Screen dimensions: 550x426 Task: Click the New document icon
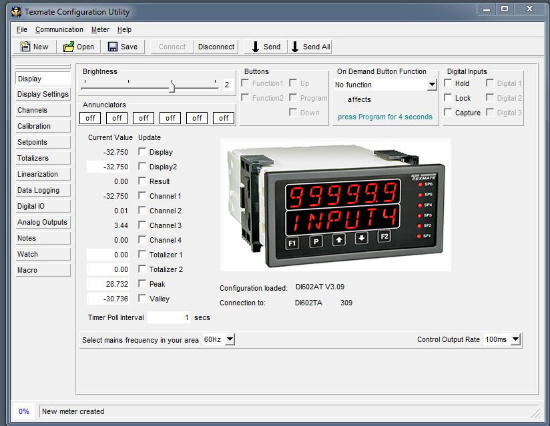click(x=25, y=46)
